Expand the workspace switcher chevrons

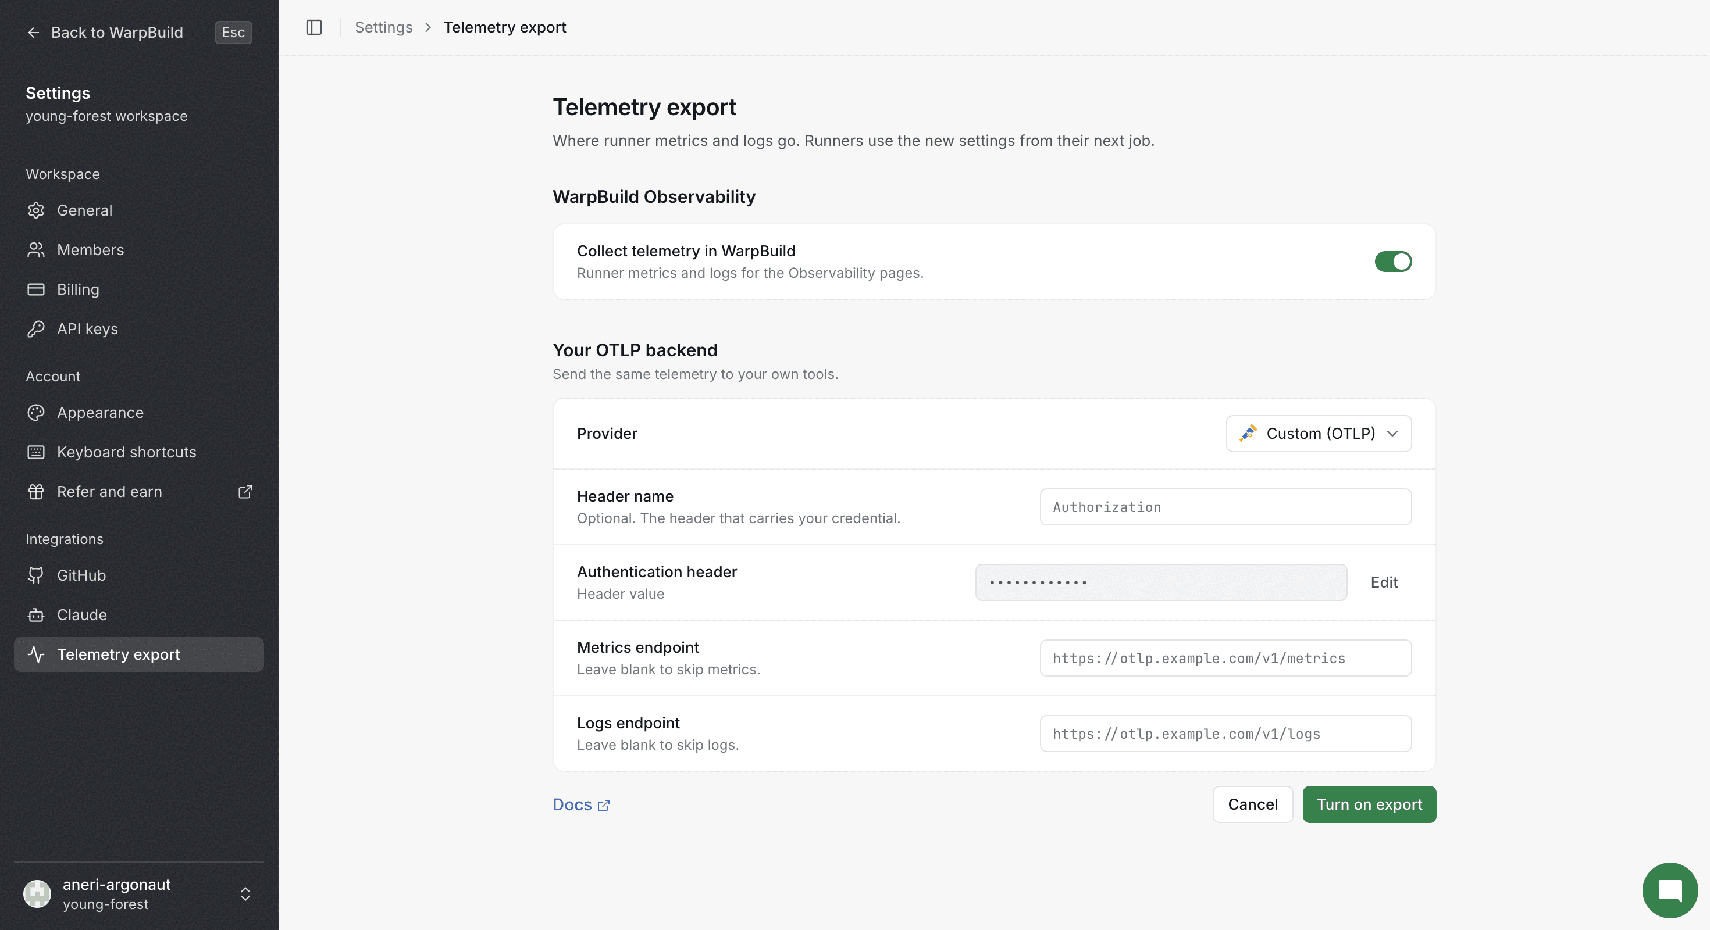coord(245,893)
